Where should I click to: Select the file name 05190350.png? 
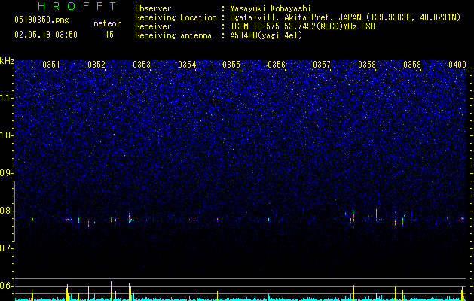tap(41, 20)
